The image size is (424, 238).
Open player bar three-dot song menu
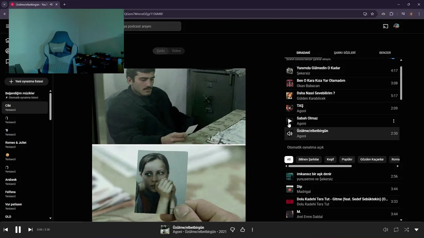252,229
